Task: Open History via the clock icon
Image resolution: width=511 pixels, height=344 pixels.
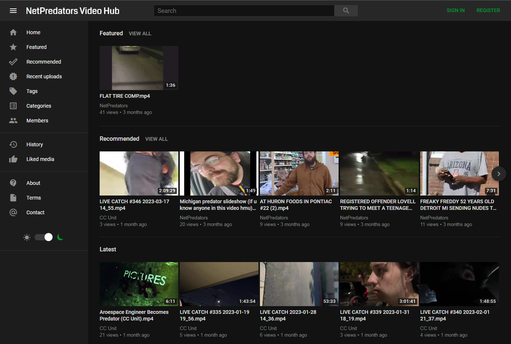Action: click(x=13, y=144)
